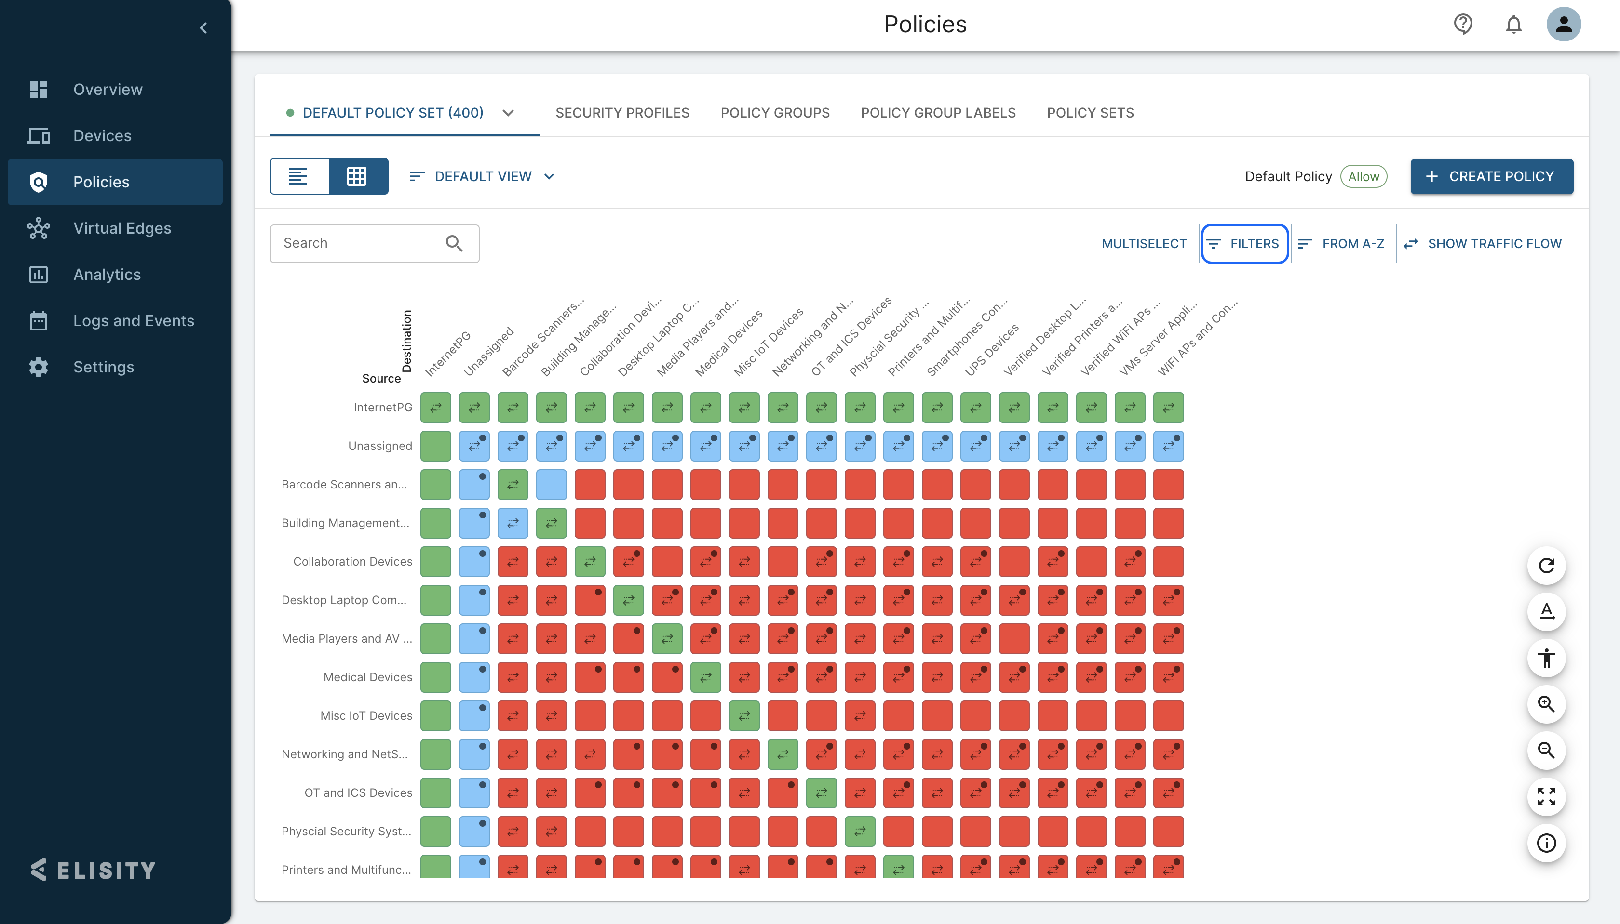Click the zoom out magnifier icon
The image size is (1620, 924).
(x=1546, y=750)
